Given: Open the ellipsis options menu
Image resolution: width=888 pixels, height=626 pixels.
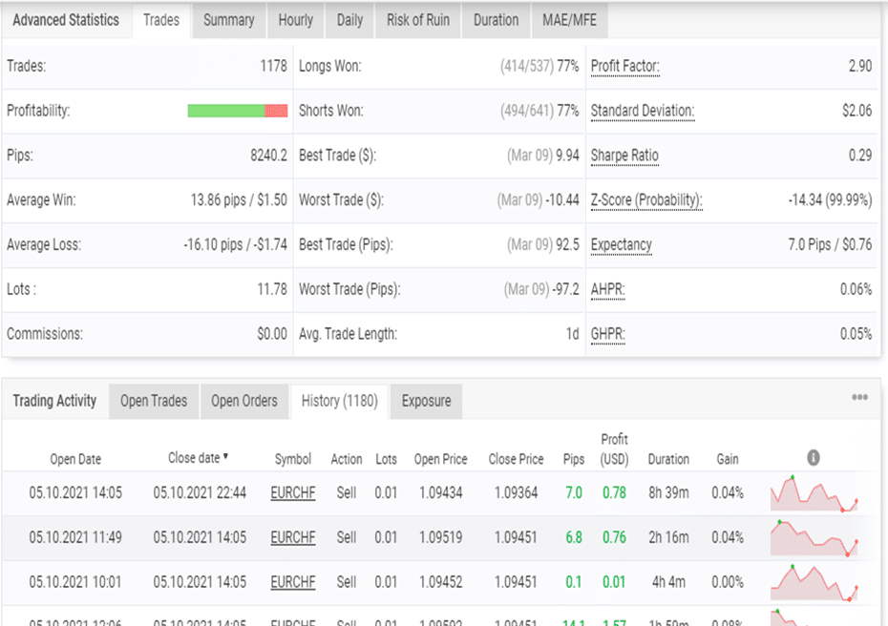Looking at the screenshot, I should pos(860,396).
